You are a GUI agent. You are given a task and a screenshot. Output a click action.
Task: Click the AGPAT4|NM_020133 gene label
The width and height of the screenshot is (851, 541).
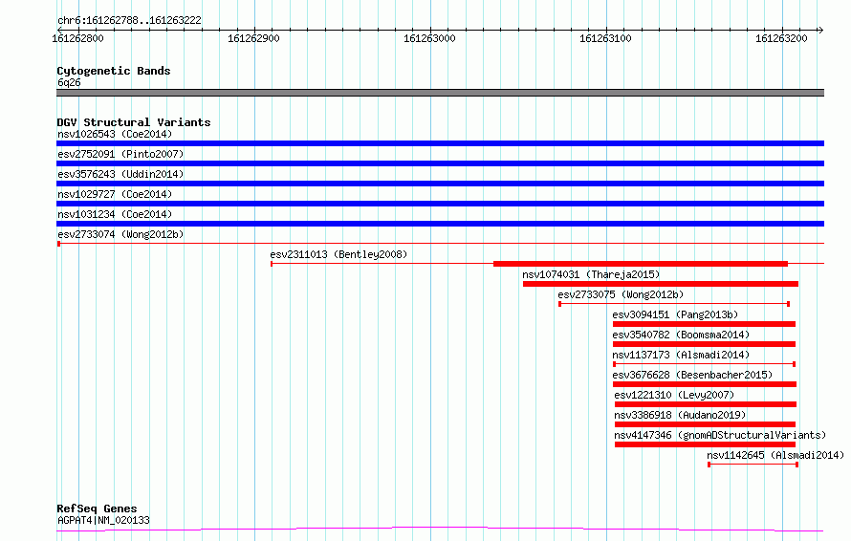(x=103, y=520)
